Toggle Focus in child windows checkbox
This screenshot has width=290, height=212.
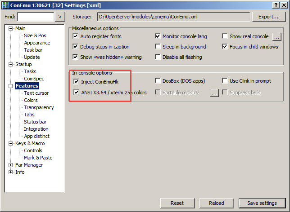(x=225, y=47)
